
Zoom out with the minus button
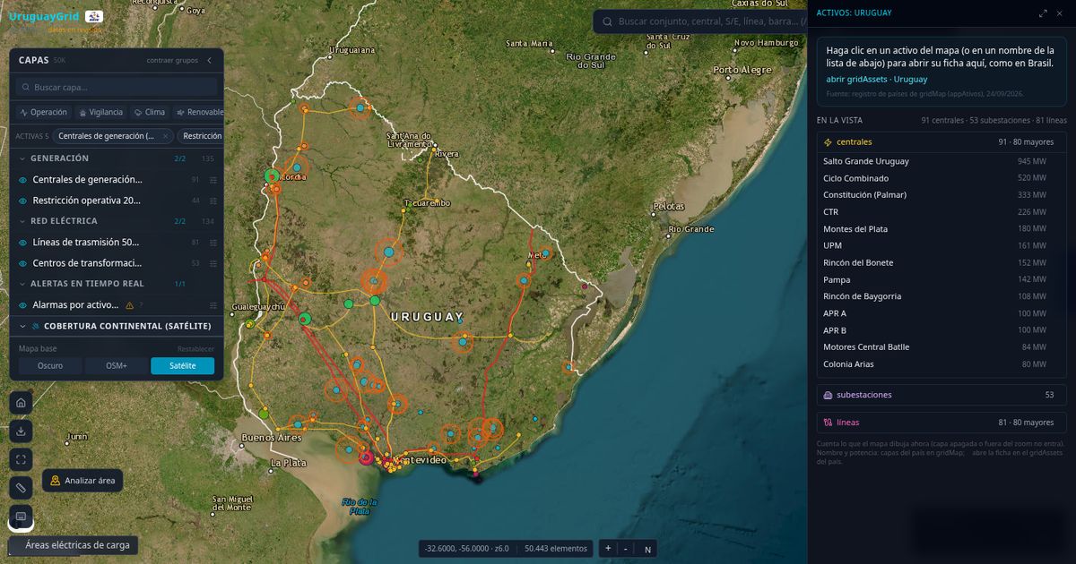tap(626, 548)
